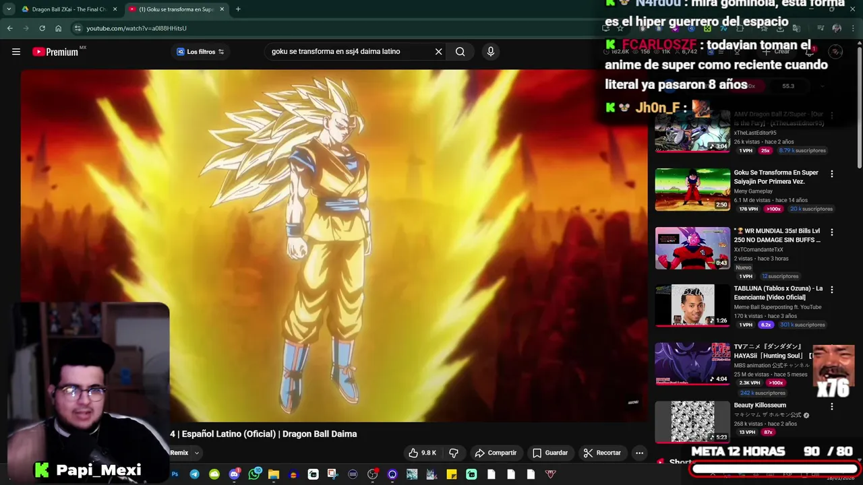Screen dimensions: 863x485
Task: Open the YouTube hamburger guide menu
Action: pyautogui.click(x=16, y=52)
